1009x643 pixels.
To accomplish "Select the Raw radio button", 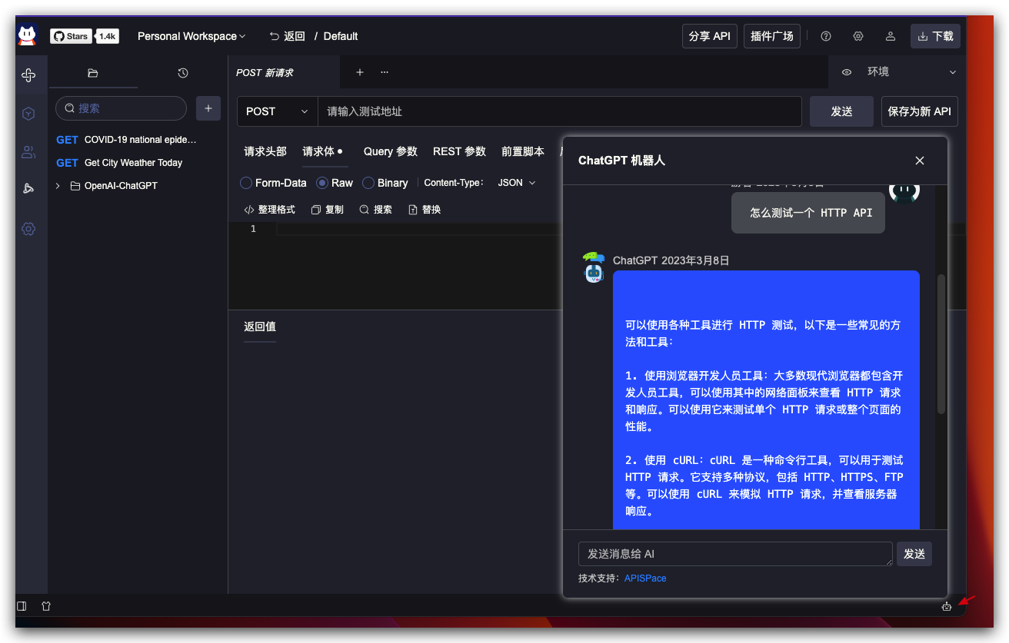I will tap(322, 183).
